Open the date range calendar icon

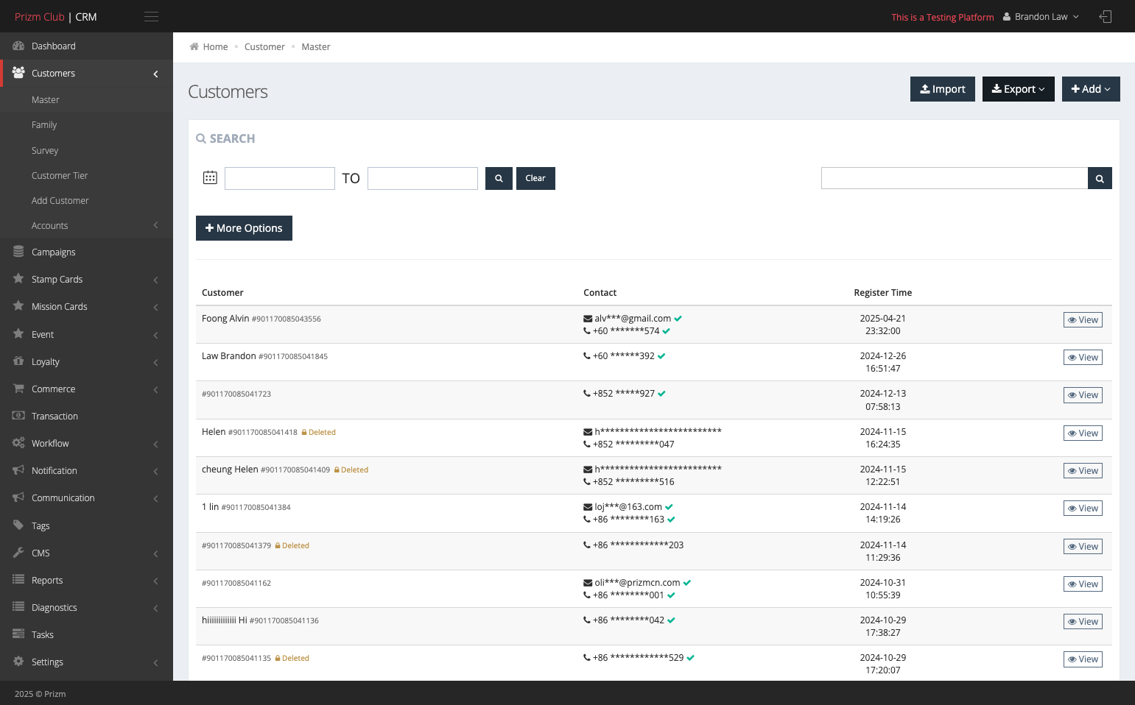[x=210, y=177]
